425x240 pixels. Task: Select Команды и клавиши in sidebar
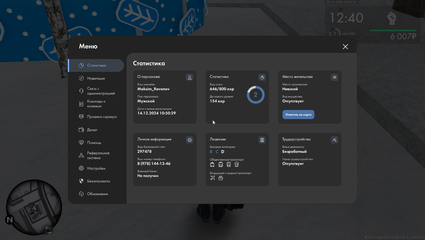click(x=96, y=104)
